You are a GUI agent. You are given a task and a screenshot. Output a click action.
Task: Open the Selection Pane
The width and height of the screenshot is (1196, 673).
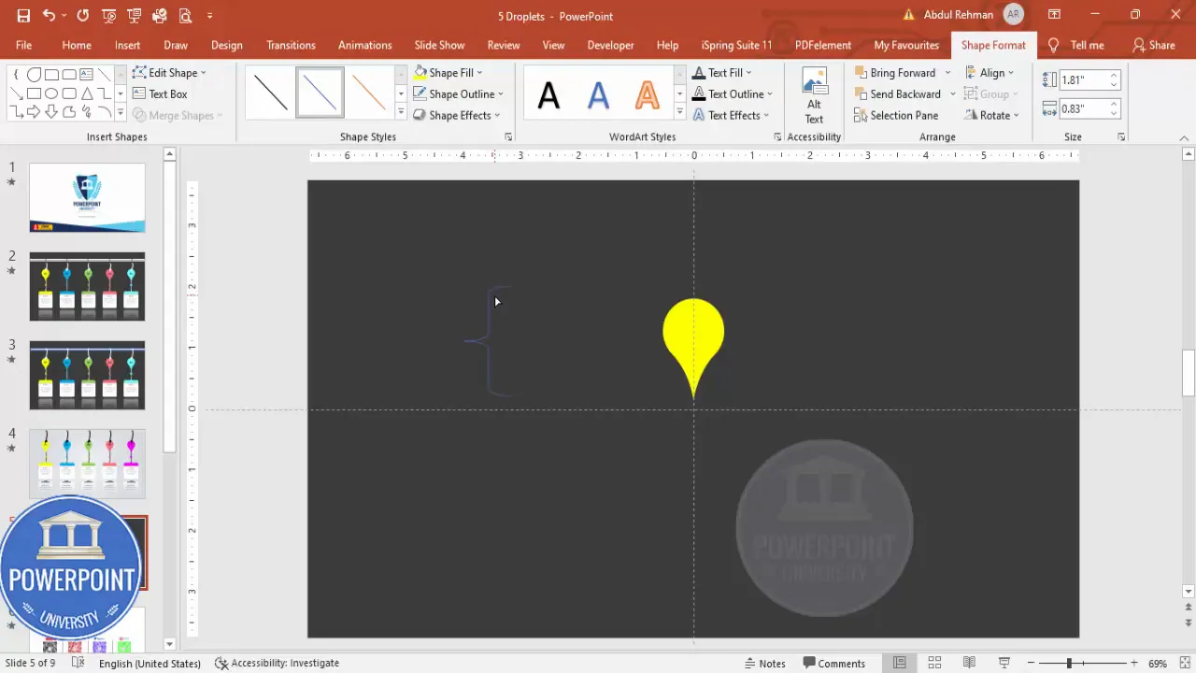point(896,115)
